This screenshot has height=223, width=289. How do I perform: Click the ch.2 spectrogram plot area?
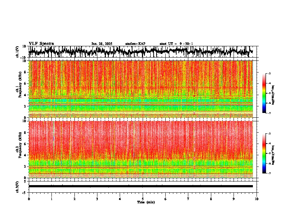coord(140,149)
